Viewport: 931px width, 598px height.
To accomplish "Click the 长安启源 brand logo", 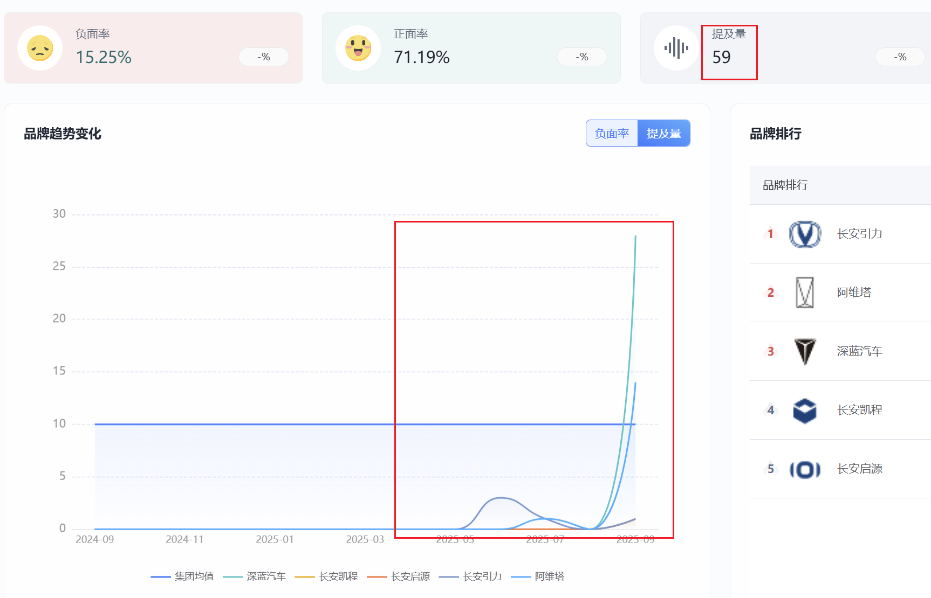I will [805, 469].
